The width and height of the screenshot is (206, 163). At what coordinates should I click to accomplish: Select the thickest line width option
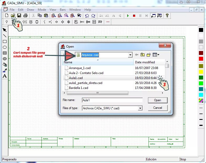(x=201, y=125)
